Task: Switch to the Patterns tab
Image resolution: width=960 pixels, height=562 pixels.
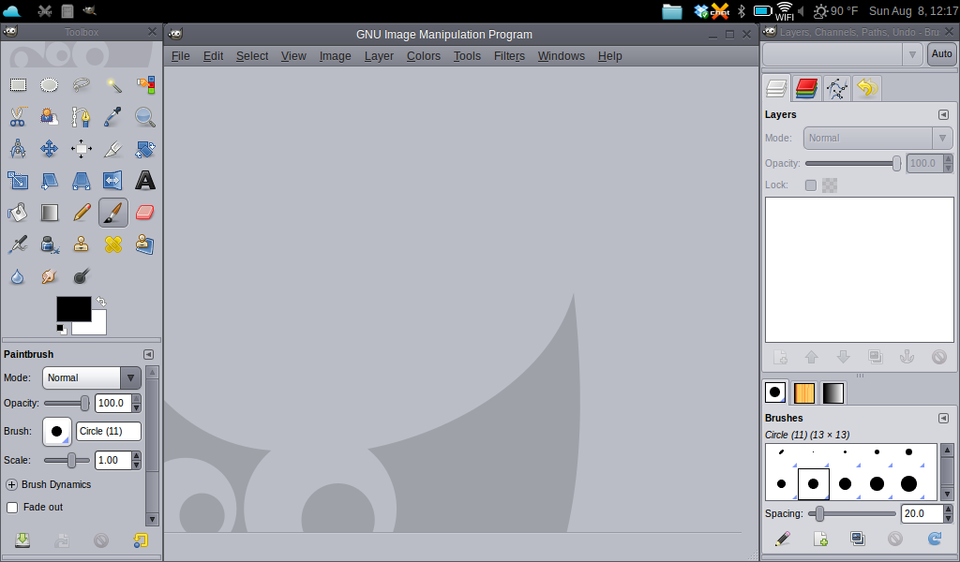Action: pos(803,392)
